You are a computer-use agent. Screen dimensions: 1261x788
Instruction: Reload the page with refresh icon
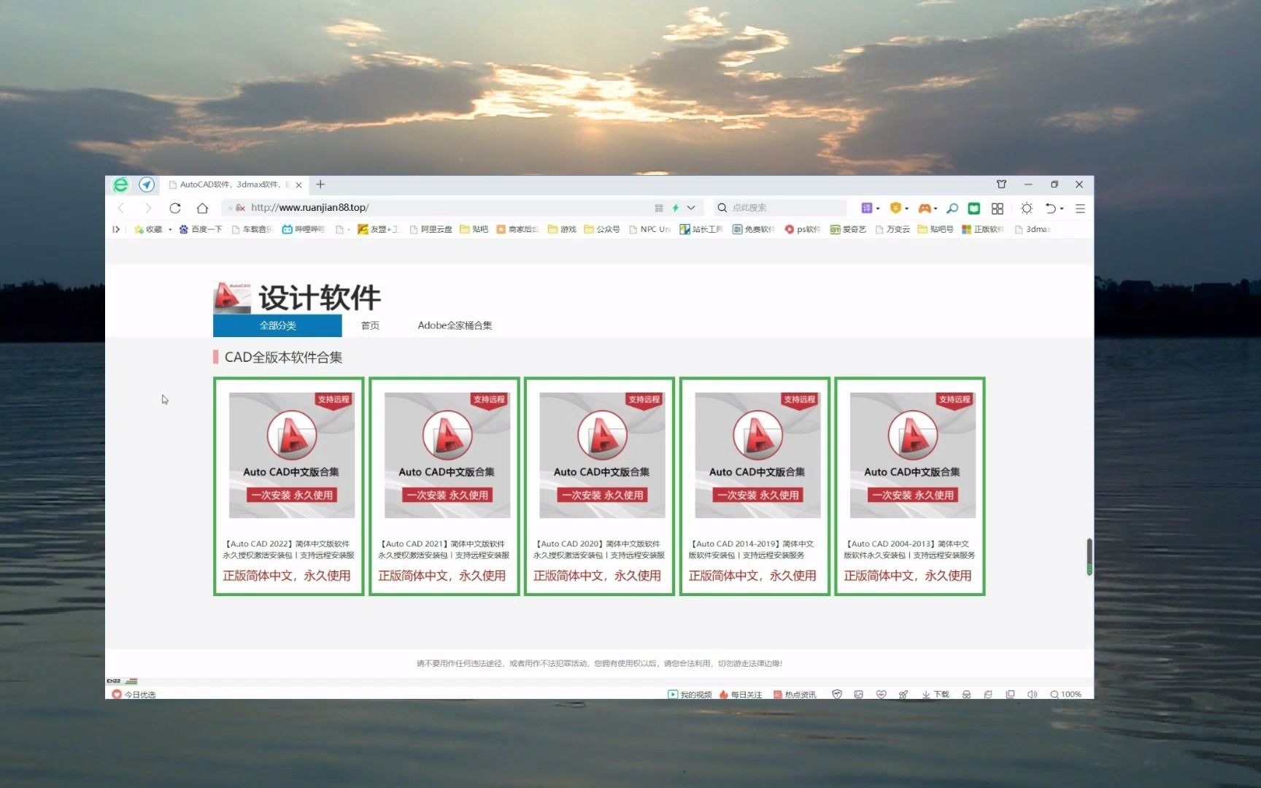click(175, 208)
